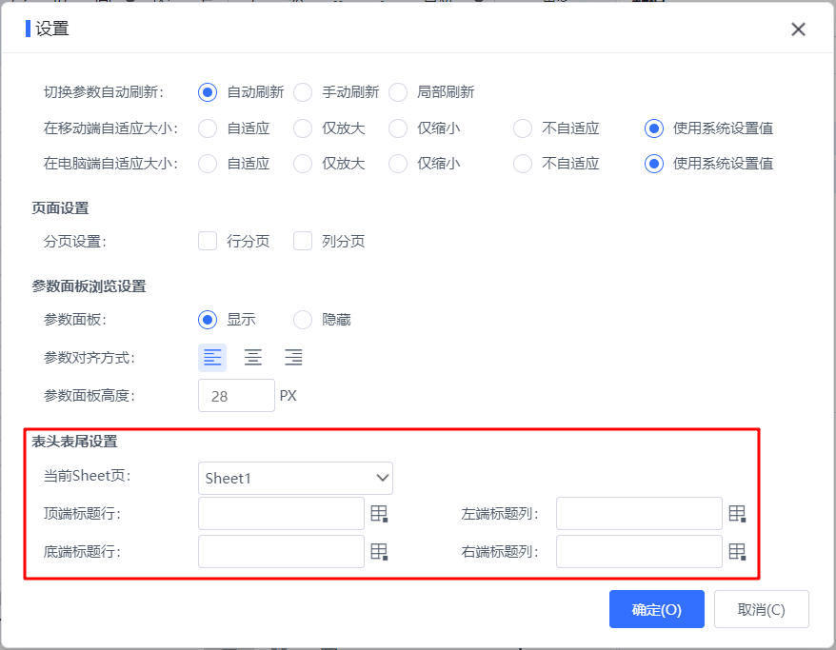Set 参数面板 to 隐藏

point(302,320)
